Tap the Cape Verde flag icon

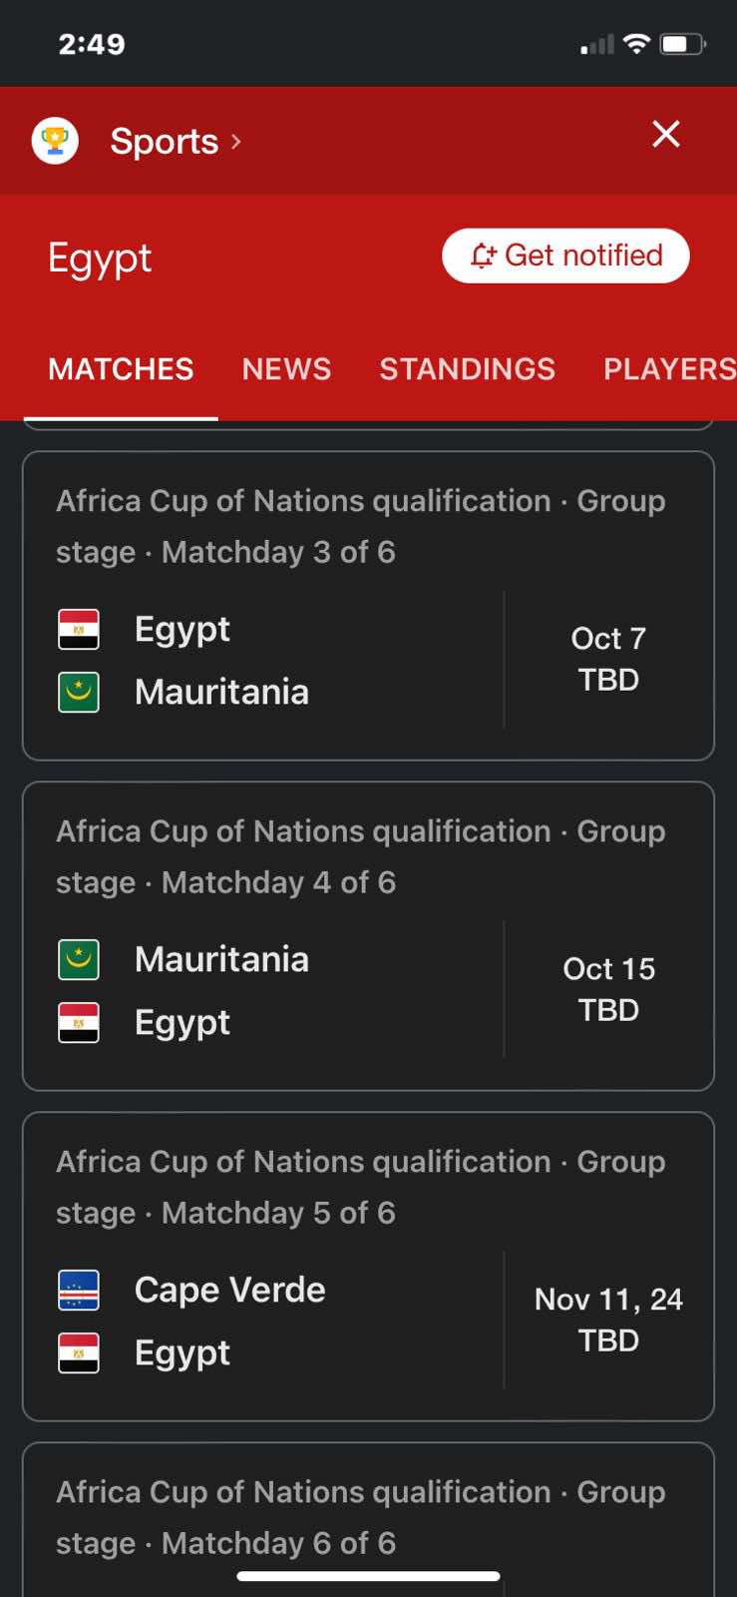pyautogui.click(x=79, y=1291)
